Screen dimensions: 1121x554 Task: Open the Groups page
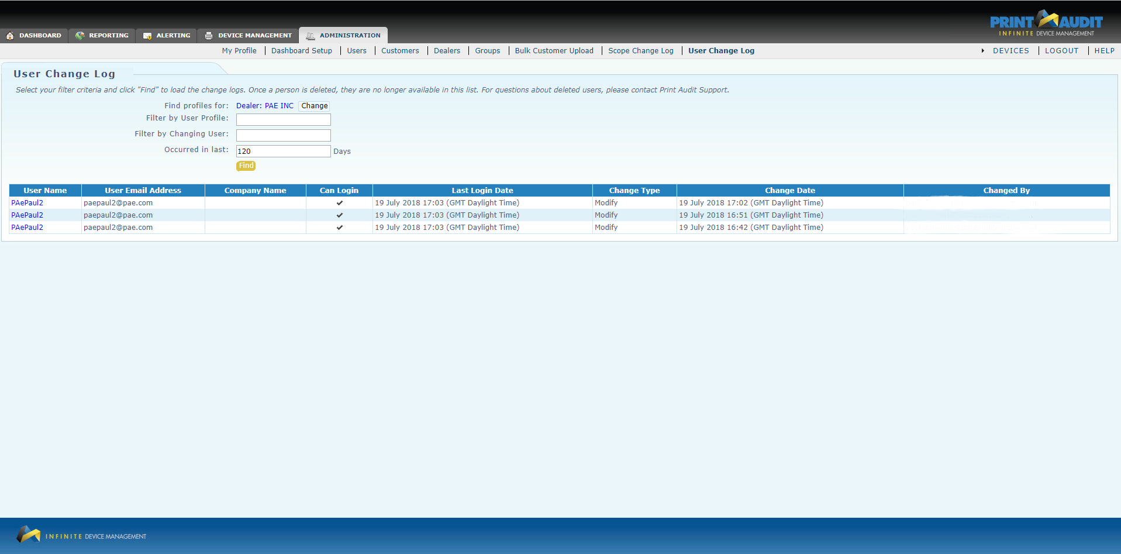pos(488,51)
